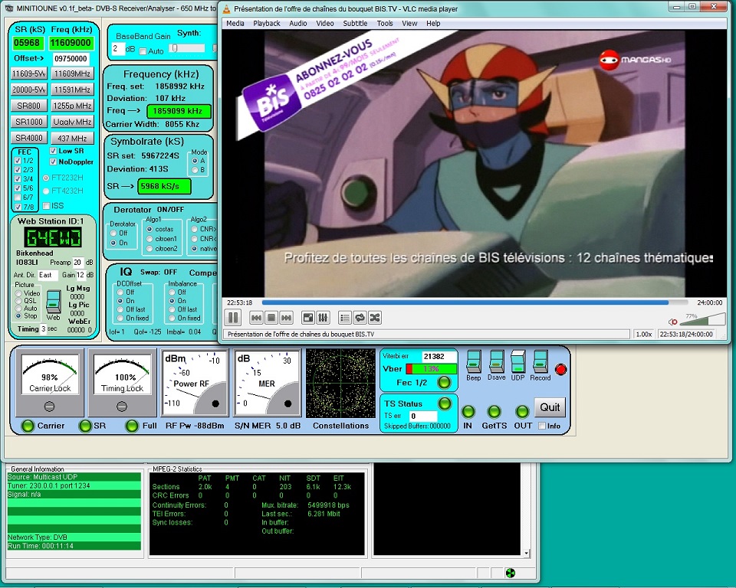Image resolution: width=736 pixels, height=588 pixels.
Task: Stop playback in VLC
Action: click(x=271, y=318)
